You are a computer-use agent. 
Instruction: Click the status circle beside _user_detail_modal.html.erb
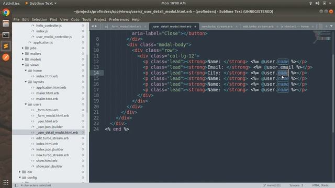tap(83, 132)
